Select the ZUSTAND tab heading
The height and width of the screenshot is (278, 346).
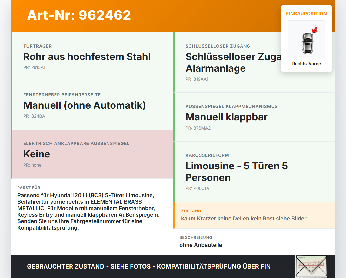191,211
